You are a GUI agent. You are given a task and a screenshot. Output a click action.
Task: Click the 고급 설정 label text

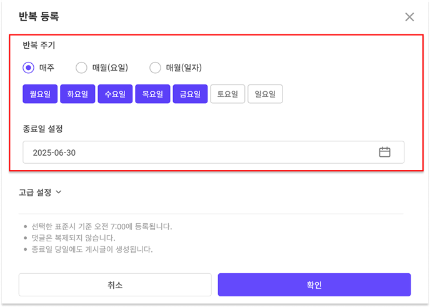35,193
